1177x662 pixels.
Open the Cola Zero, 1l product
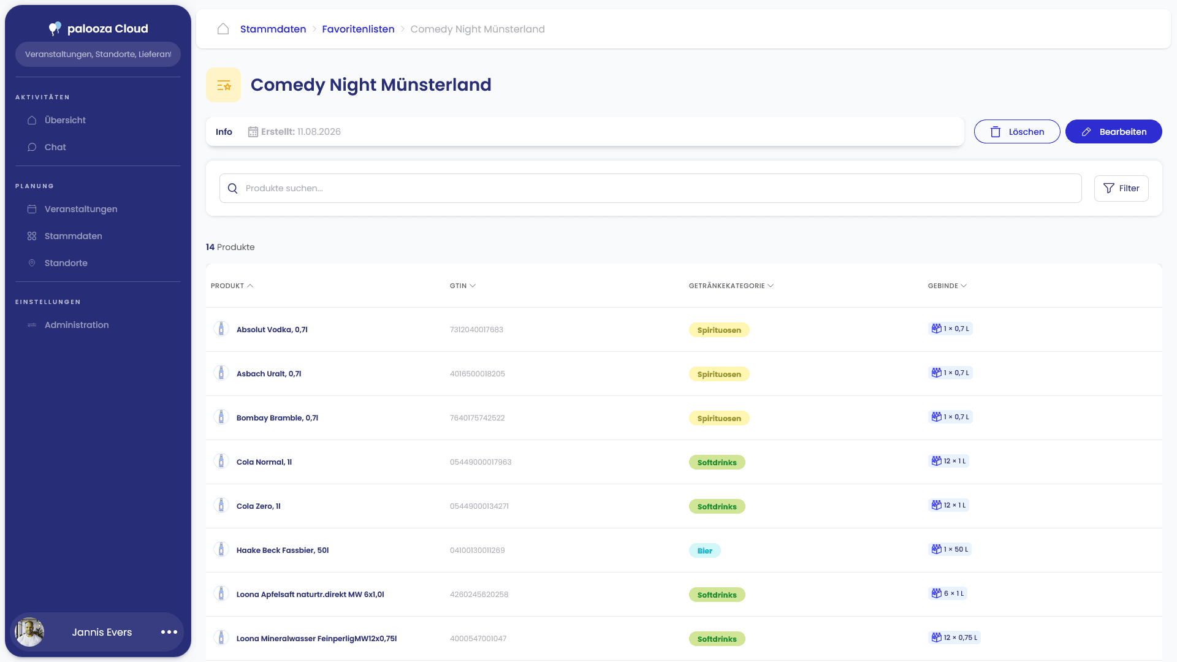tap(259, 506)
